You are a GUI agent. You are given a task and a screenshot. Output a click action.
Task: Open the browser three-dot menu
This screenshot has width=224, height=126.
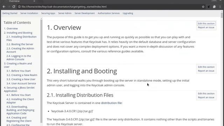pos(220,7)
